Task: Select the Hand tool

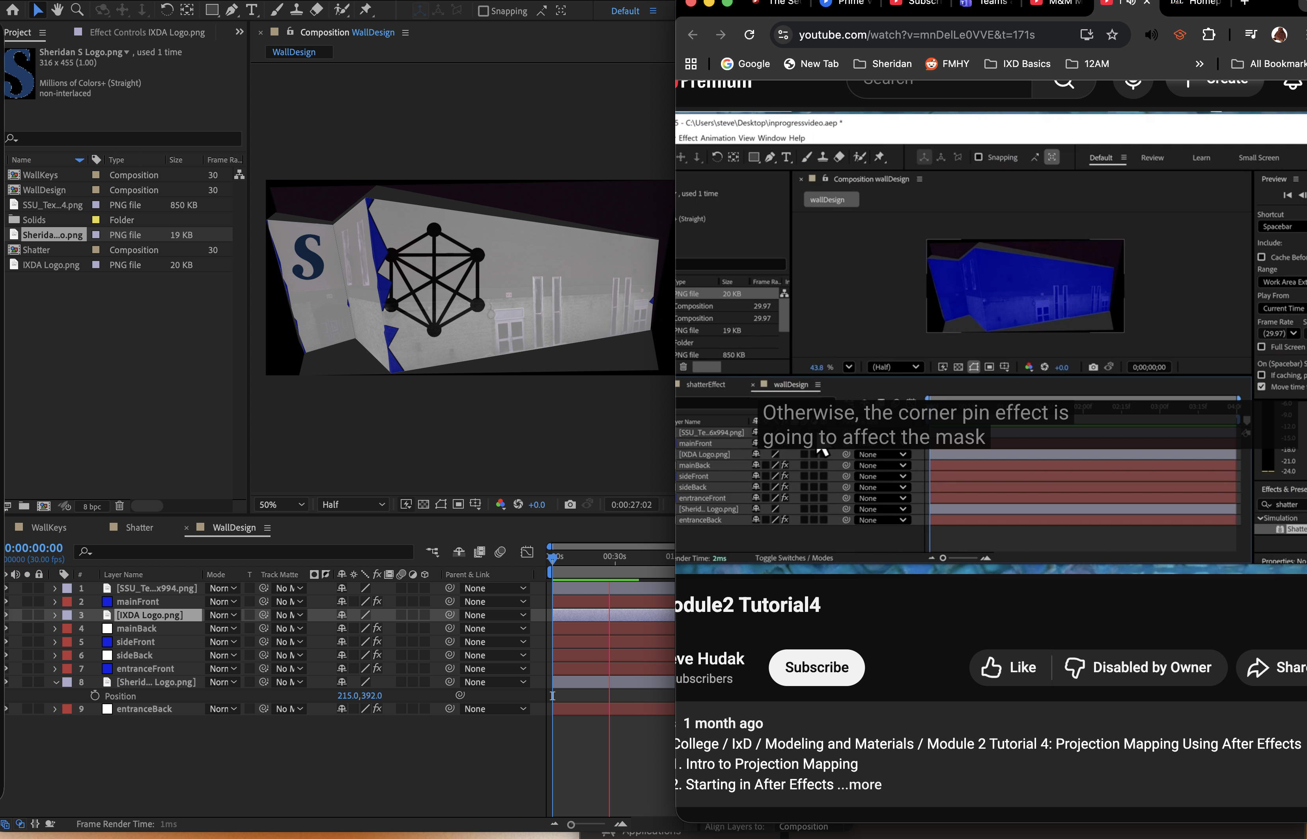Action: [x=57, y=10]
